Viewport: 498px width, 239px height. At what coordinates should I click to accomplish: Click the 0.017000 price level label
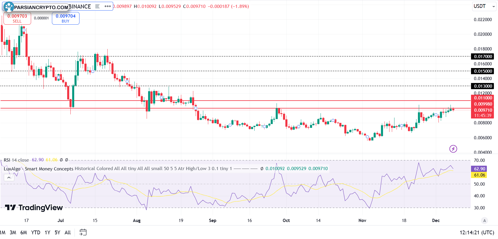(482, 56)
